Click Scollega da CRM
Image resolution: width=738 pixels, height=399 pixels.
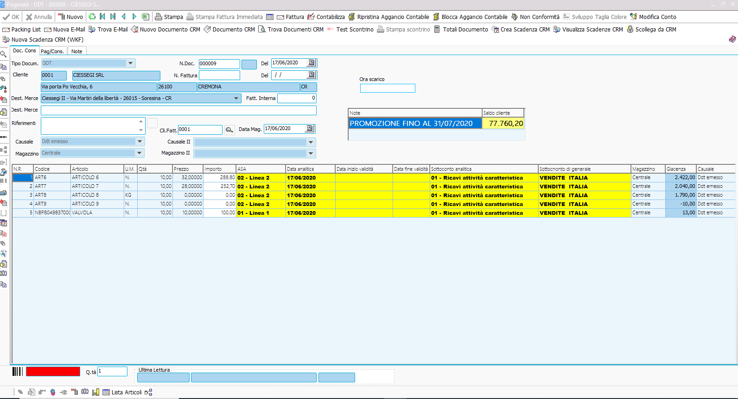coord(651,29)
